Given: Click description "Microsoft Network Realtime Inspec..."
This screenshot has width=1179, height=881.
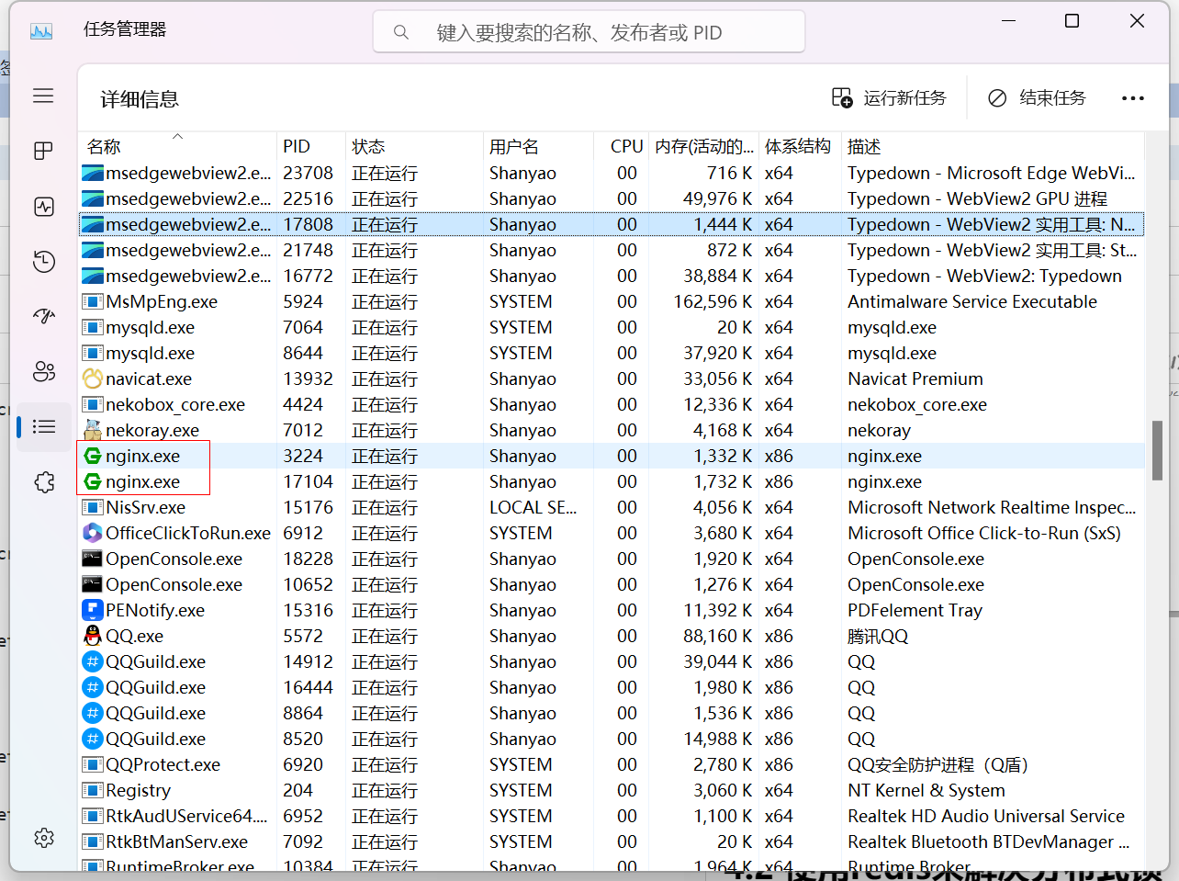Looking at the screenshot, I should click(x=992, y=507).
